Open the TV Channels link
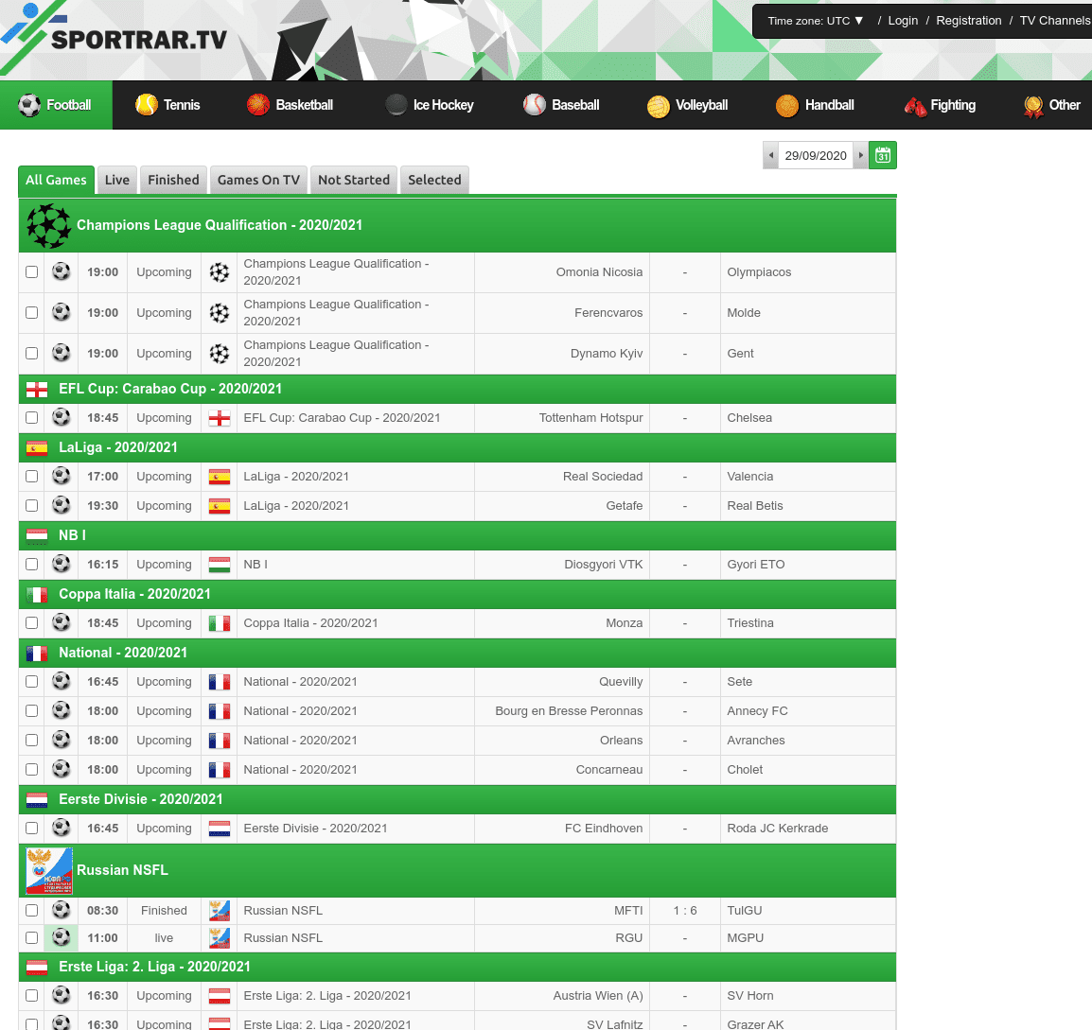This screenshot has height=1030, width=1092. coord(1055,21)
